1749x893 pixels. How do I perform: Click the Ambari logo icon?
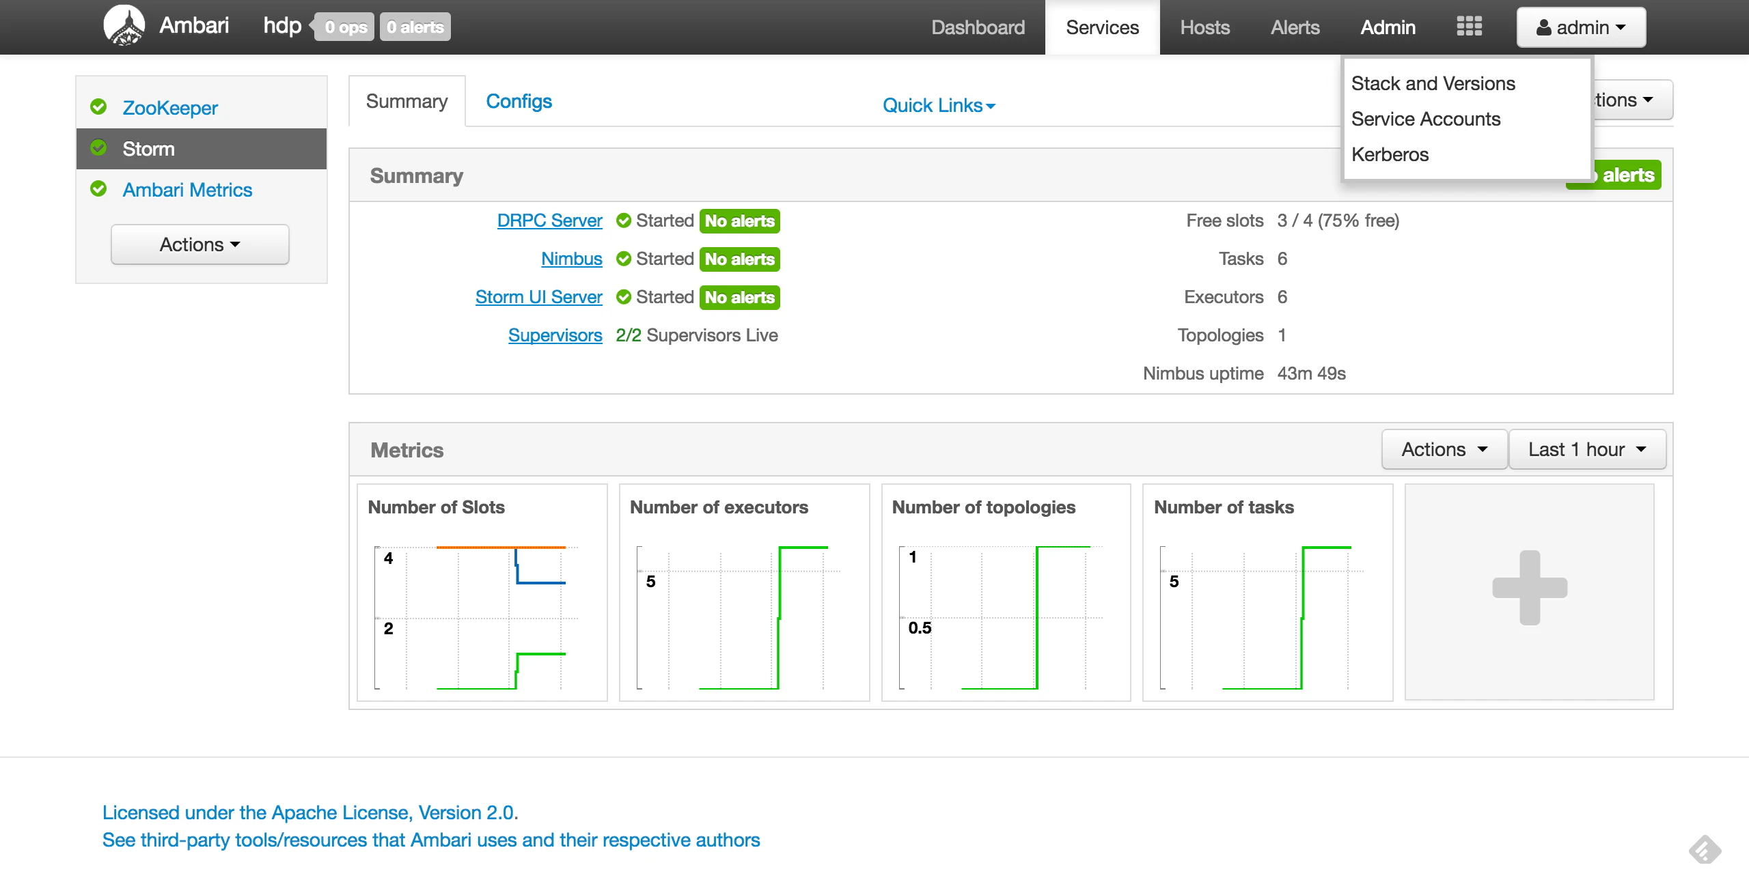pyautogui.click(x=124, y=26)
